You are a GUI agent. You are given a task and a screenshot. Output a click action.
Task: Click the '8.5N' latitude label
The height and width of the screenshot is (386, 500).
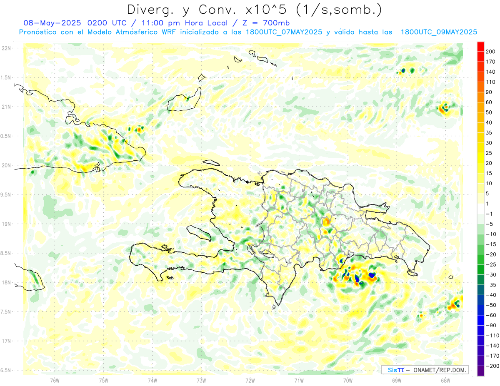pos(6,253)
